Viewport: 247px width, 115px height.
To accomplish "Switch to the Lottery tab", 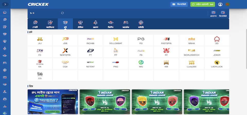I will 141,24.
